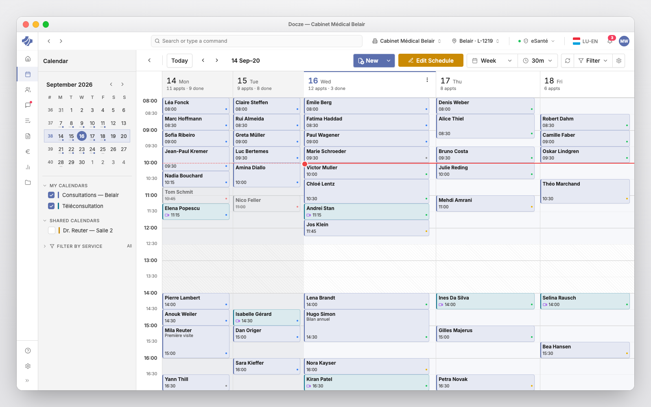Open New button dropdown arrow
This screenshot has height=407, width=651.
(x=389, y=61)
